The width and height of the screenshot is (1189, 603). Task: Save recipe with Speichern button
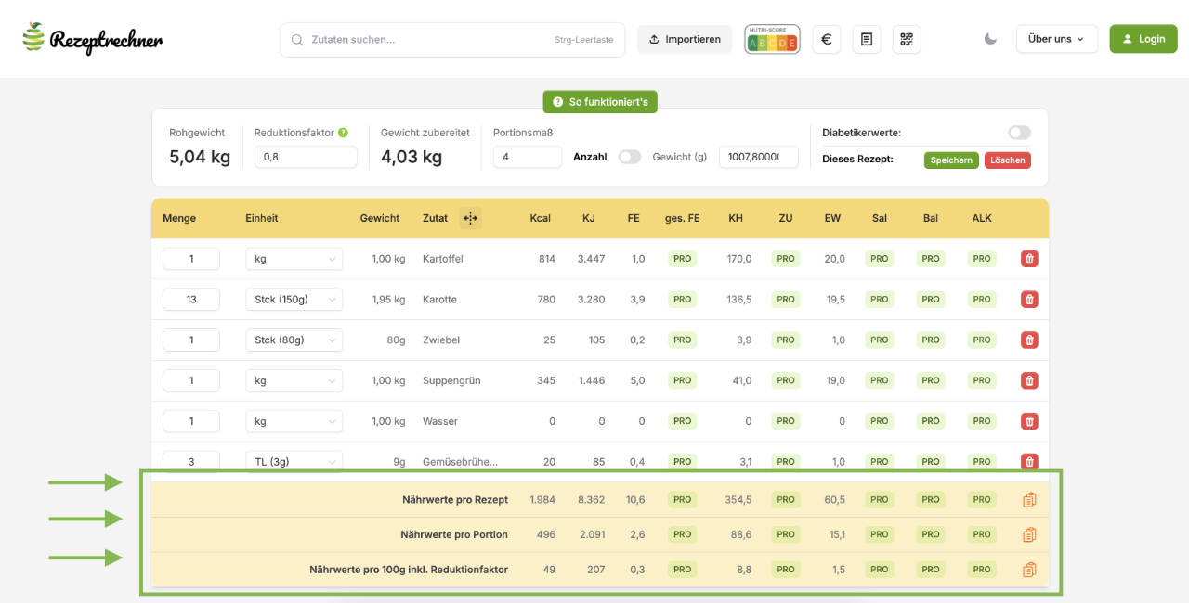click(951, 160)
